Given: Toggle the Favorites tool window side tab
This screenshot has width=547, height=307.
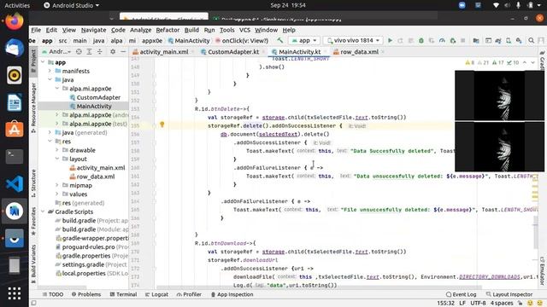Looking at the screenshot, I should [x=33, y=221].
